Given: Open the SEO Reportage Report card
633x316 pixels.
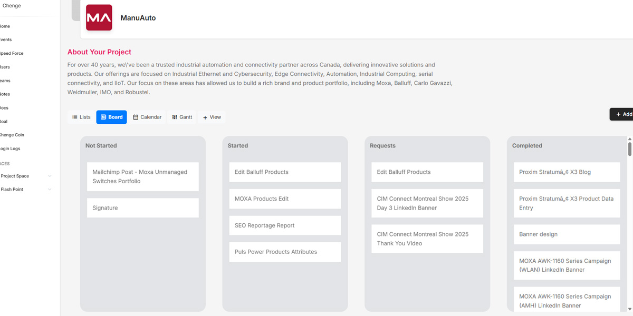Looking at the screenshot, I should (x=285, y=225).
